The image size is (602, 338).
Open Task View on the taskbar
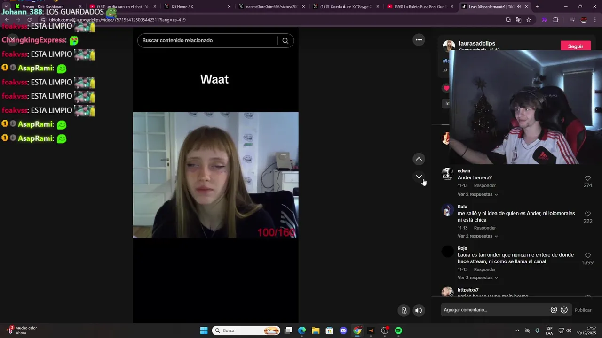click(288, 330)
